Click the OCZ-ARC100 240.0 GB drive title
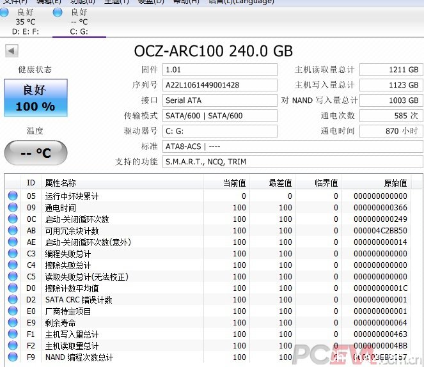The image size is (424, 367). 214,51
